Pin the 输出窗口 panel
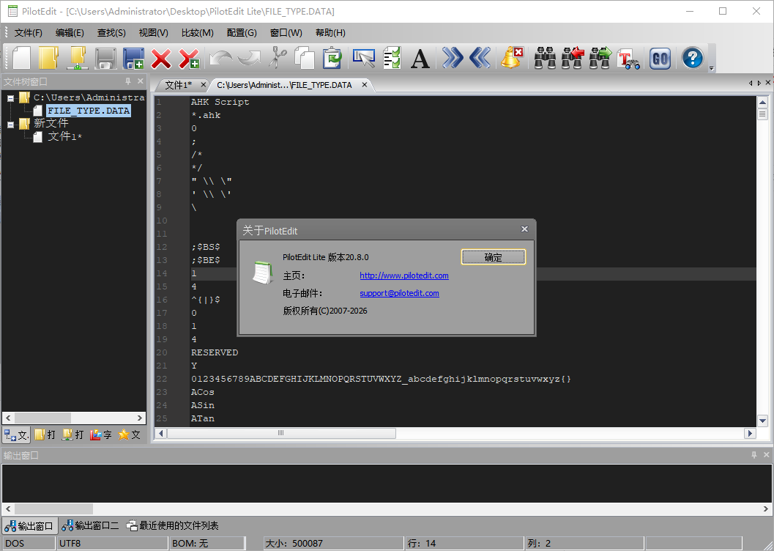Screen dimensions: 774x551 pyautogui.click(x=753, y=455)
